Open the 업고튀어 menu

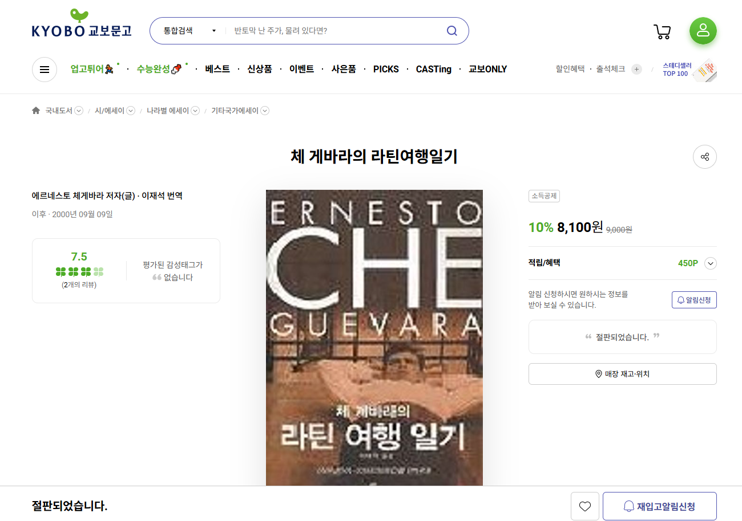point(92,69)
